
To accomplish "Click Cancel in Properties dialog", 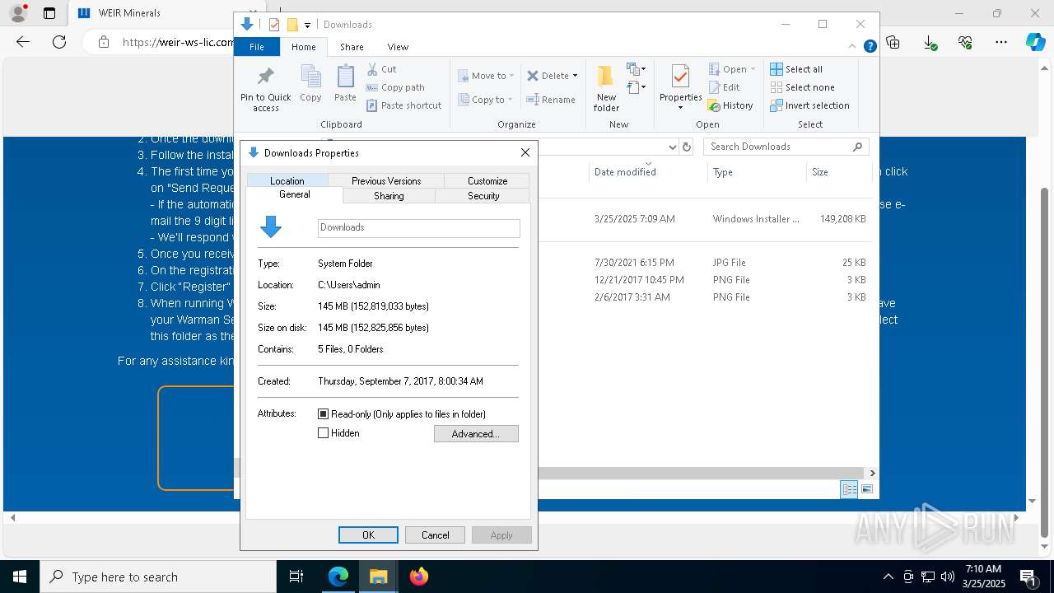I will 435,535.
